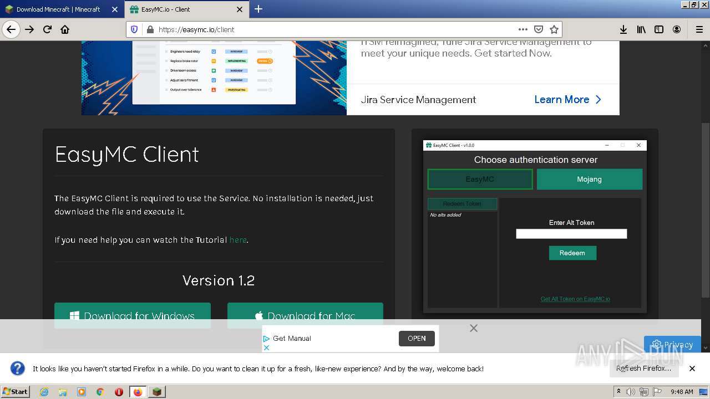710x399 pixels.
Task: Click the EasyMC Client heading
Action: tap(127, 155)
